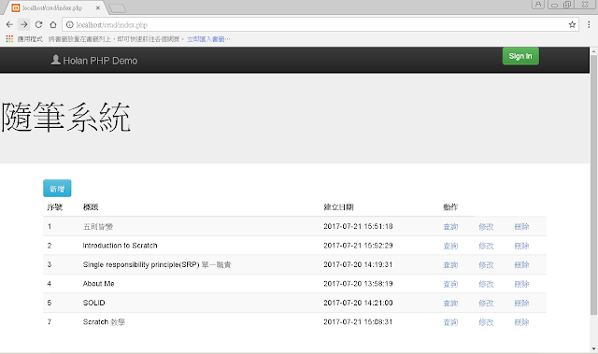The height and width of the screenshot is (354, 598).
Task: Delete Scratch 教學 entry via 刪除
Action: pyautogui.click(x=521, y=322)
